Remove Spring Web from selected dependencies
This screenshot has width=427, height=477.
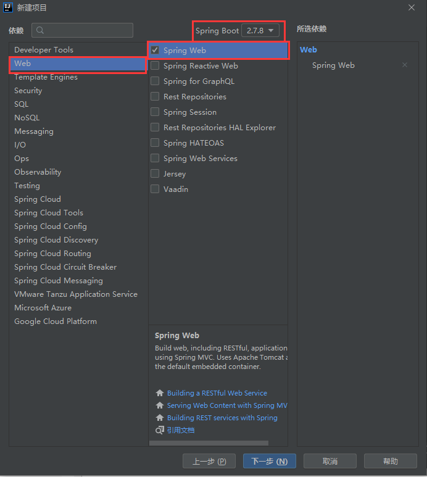[x=405, y=65]
